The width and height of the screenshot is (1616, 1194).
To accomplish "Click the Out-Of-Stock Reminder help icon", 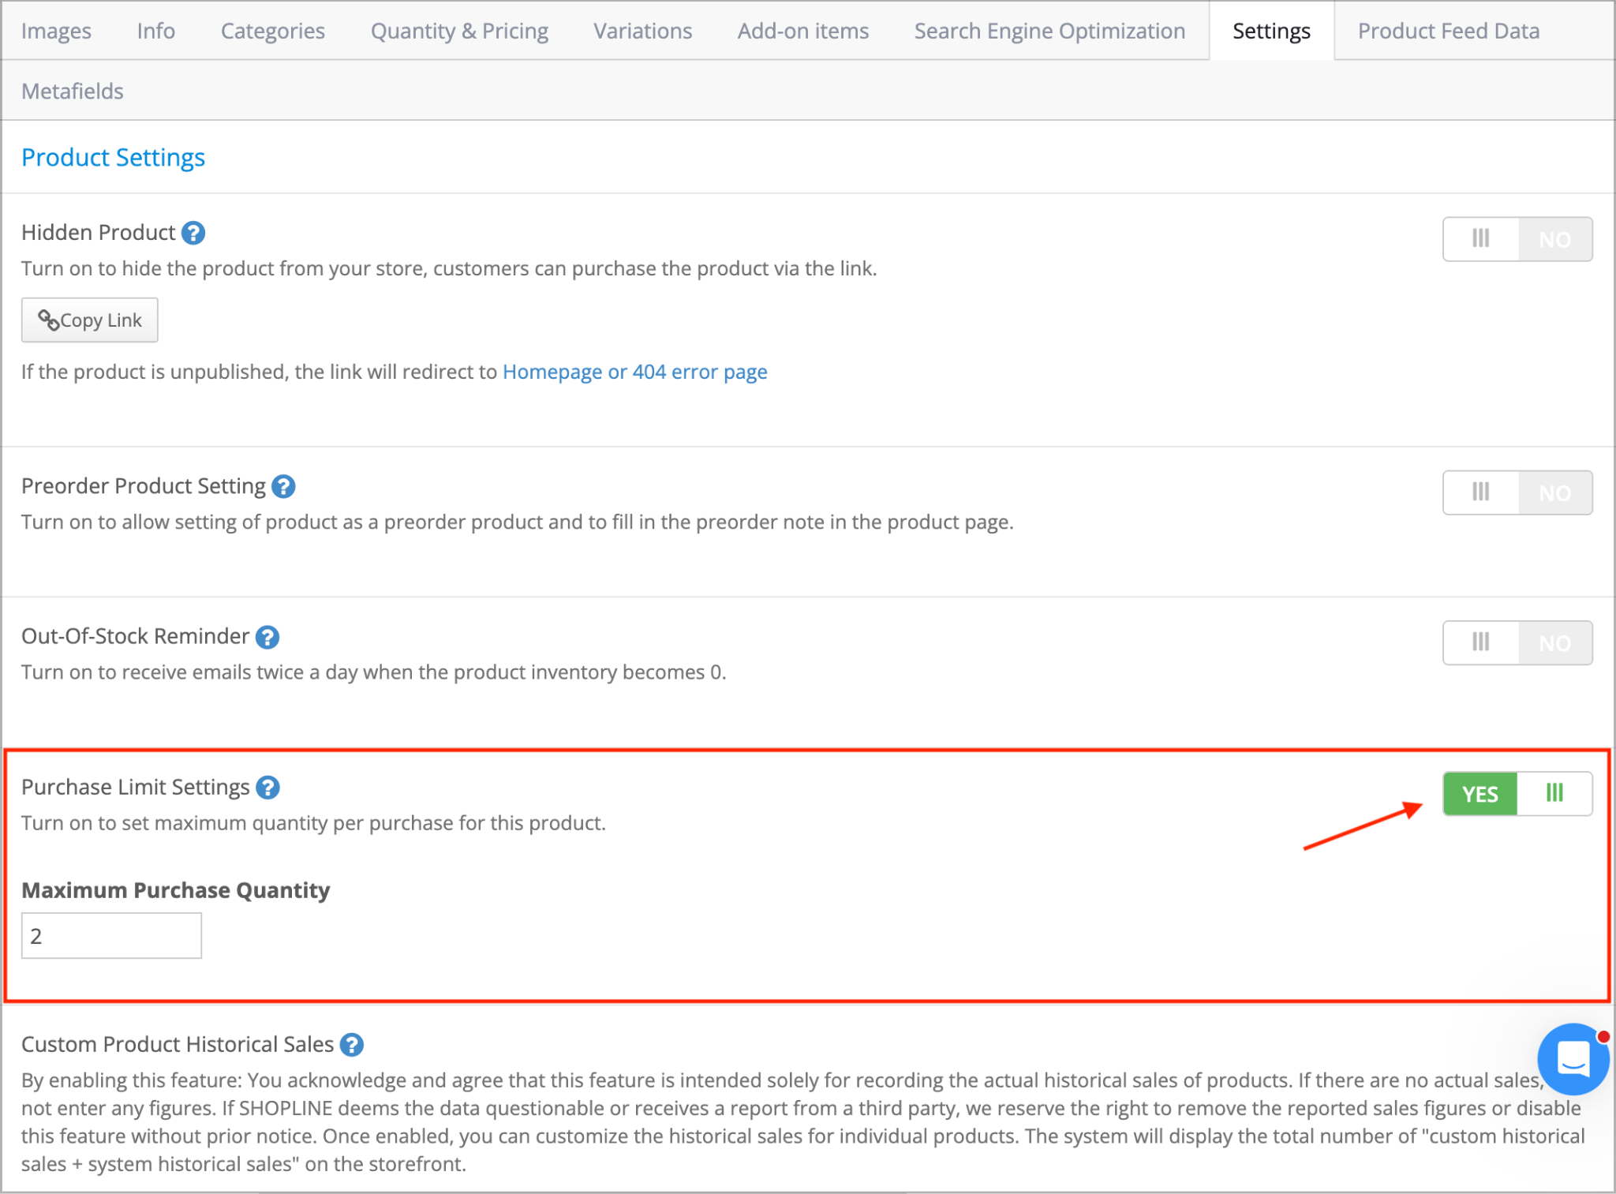I will pyautogui.click(x=267, y=637).
